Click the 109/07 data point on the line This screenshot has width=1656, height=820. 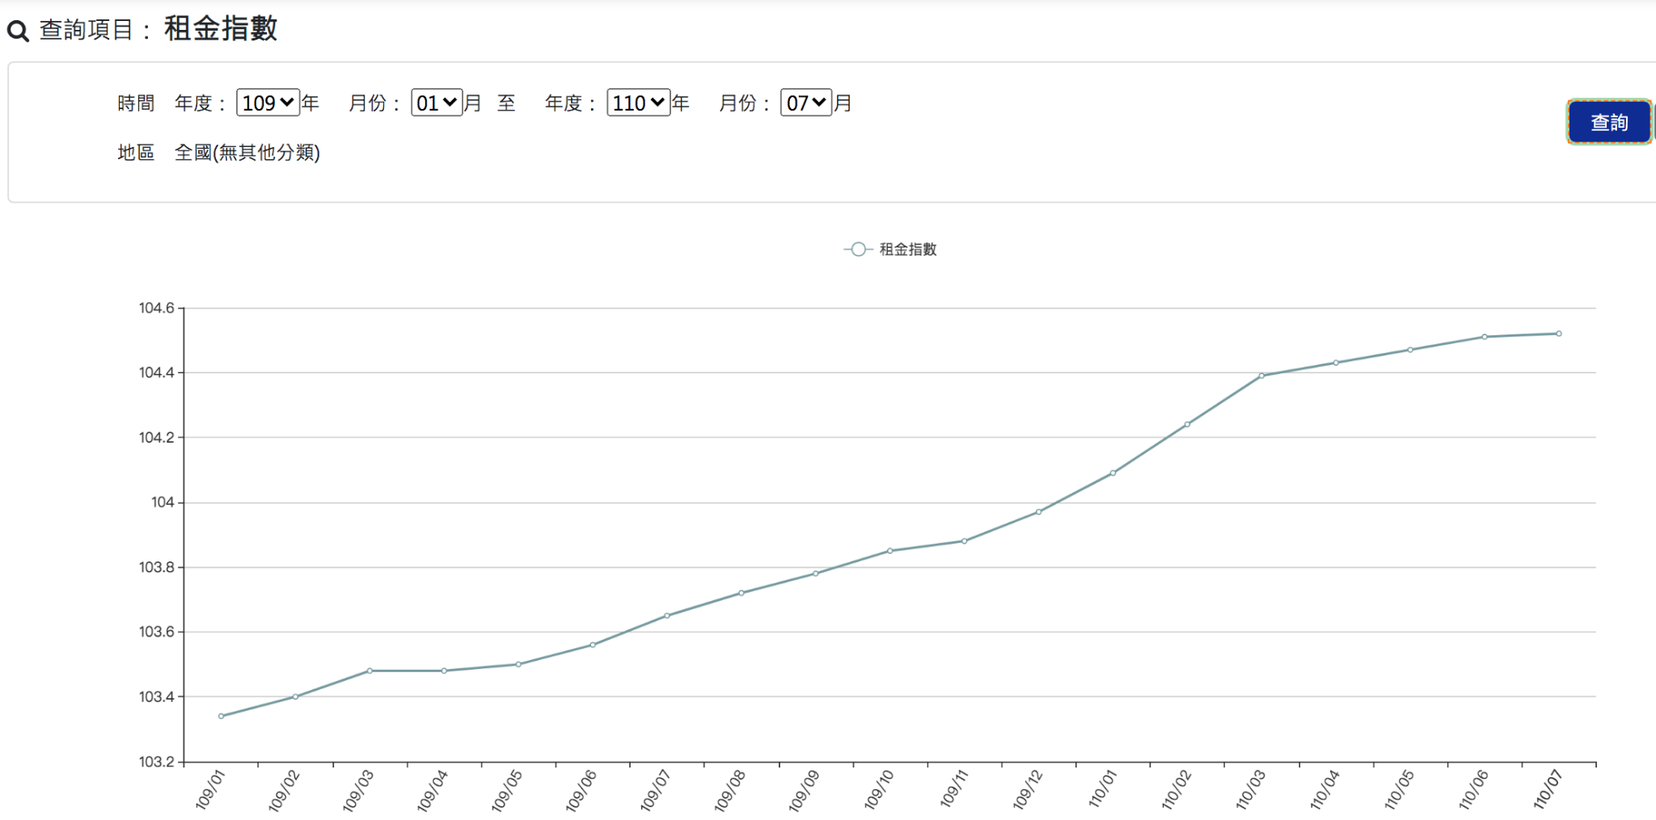(x=667, y=616)
